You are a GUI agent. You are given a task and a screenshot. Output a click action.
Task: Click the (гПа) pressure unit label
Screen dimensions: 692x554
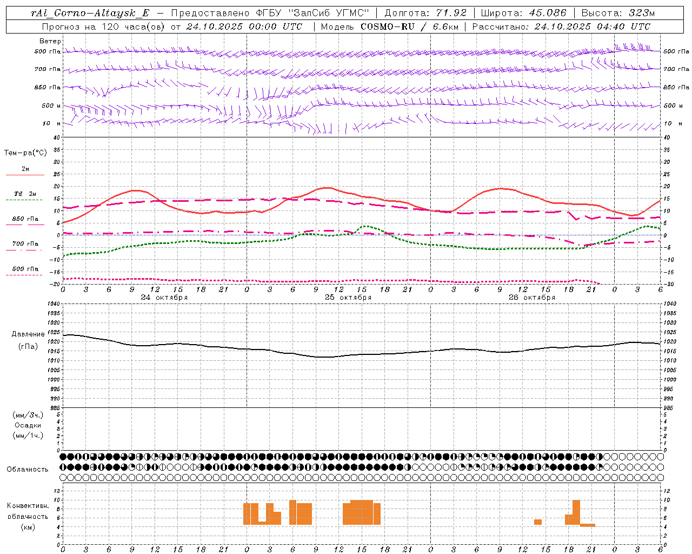tap(28, 346)
